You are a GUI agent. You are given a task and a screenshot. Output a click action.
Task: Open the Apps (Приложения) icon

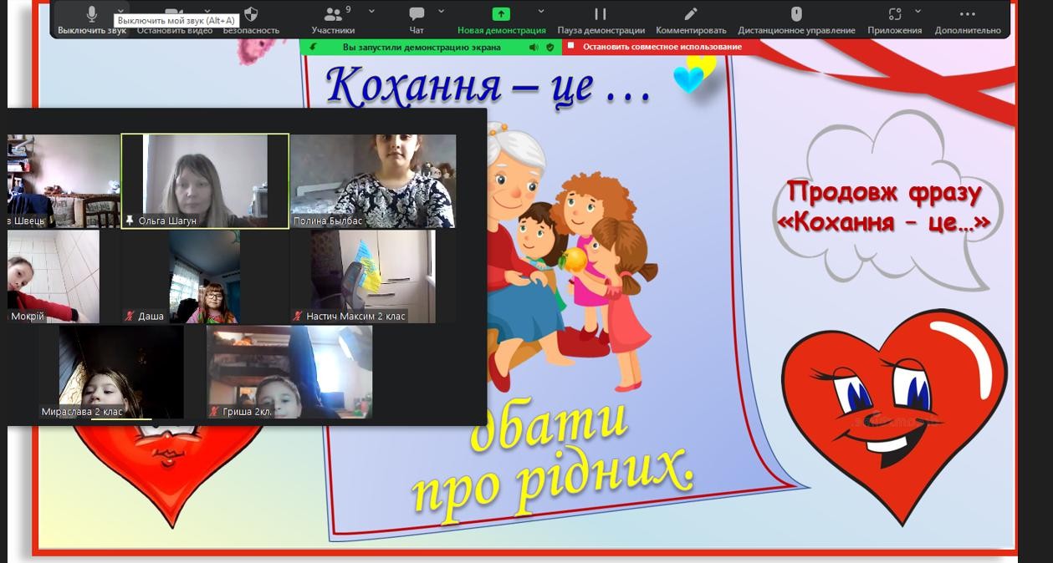coord(894,15)
